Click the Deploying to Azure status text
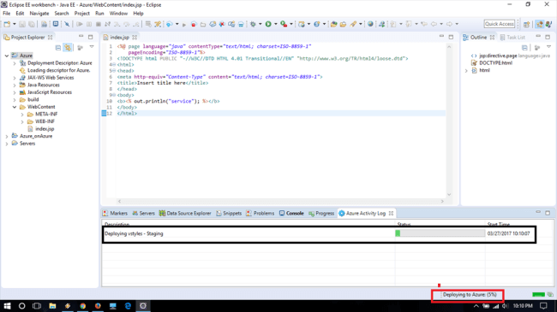This screenshot has width=557, height=312. [x=470, y=294]
